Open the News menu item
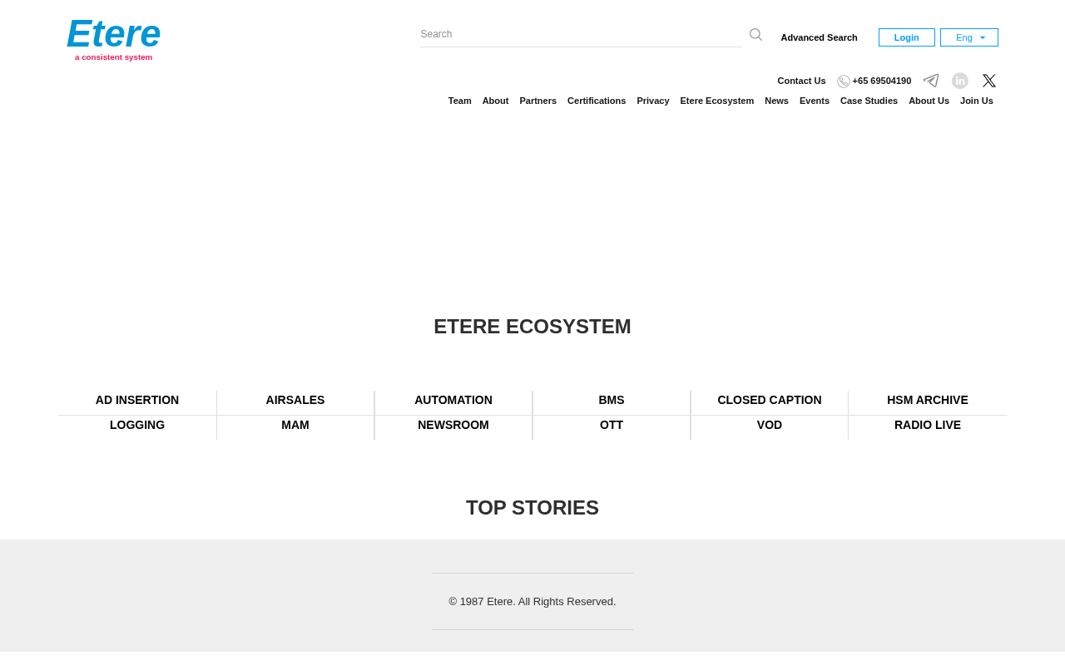This screenshot has width=1065, height=665. (776, 101)
